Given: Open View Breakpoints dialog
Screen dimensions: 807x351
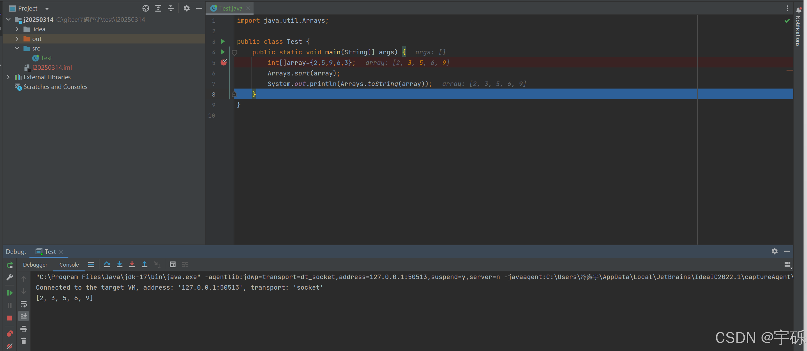Looking at the screenshot, I should click(10, 334).
